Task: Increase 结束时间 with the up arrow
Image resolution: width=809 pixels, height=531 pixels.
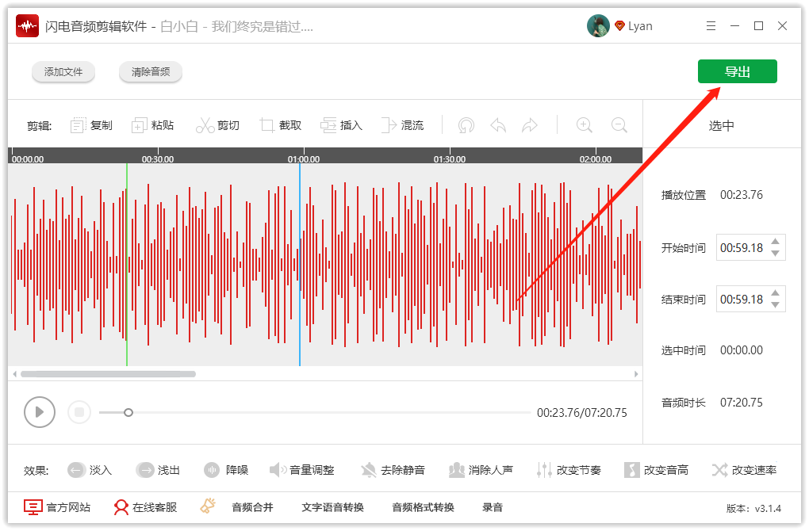Action: [775, 293]
